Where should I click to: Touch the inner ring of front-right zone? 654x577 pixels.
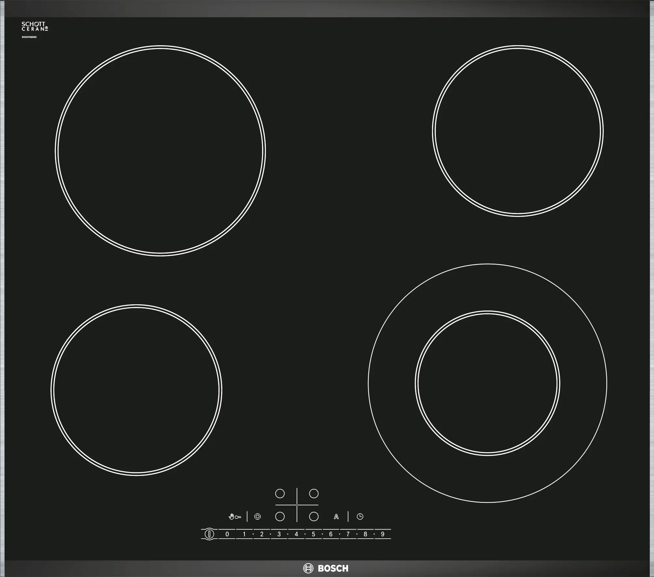487,383
